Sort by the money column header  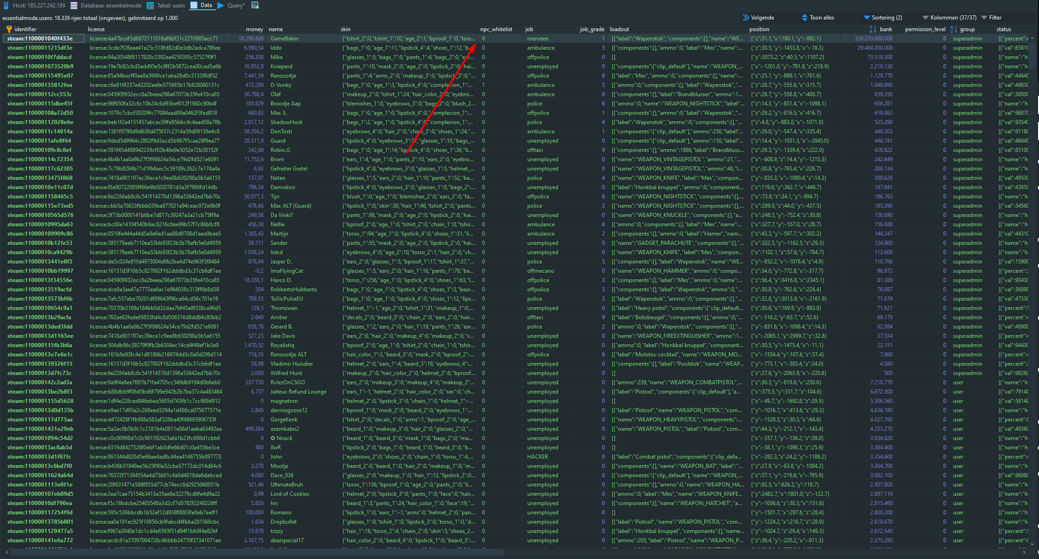click(x=254, y=29)
